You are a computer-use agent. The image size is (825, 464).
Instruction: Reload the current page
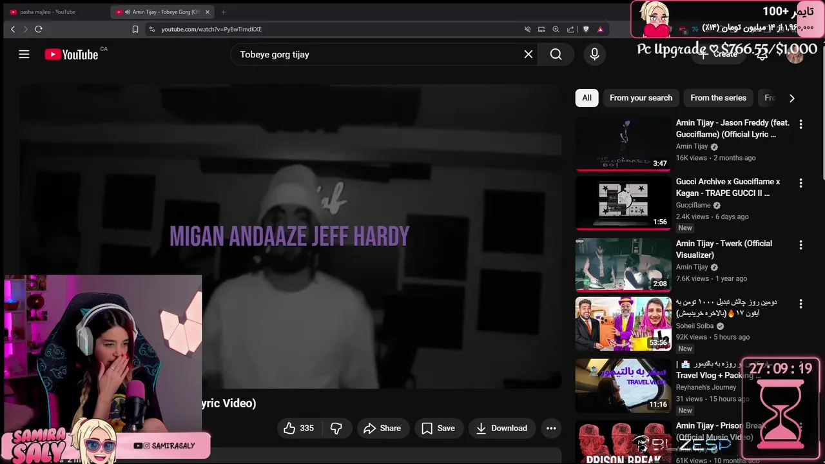pyautogui.click(x=39, y=29)
